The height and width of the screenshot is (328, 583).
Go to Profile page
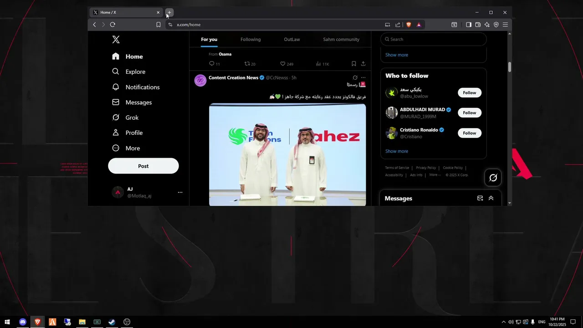pos(128,133)
